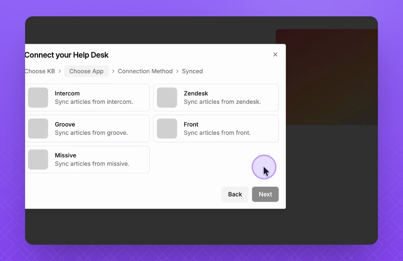Select the Intercom app card
Screen dimensions: 403x261
[87, 98]
